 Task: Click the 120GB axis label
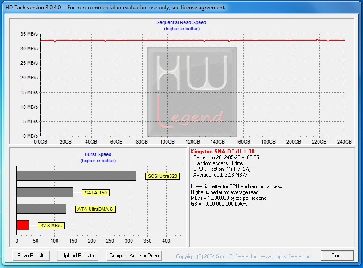(192, 142)
